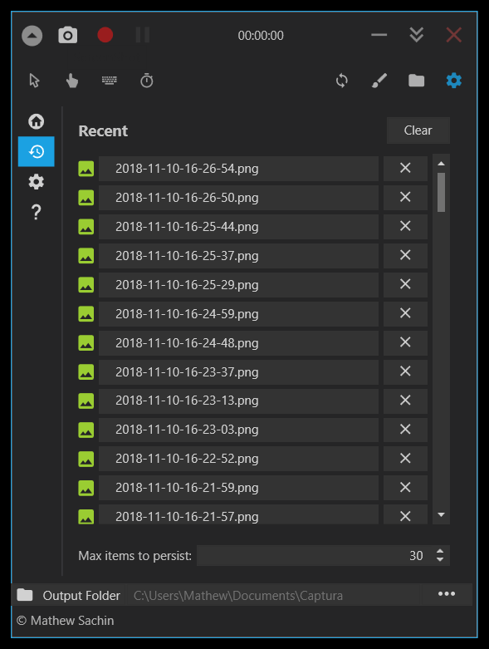The height and width of the screenshot is (649, 489).
Task: Collapse panel with the circular up arrow
Action: (32, 36)
